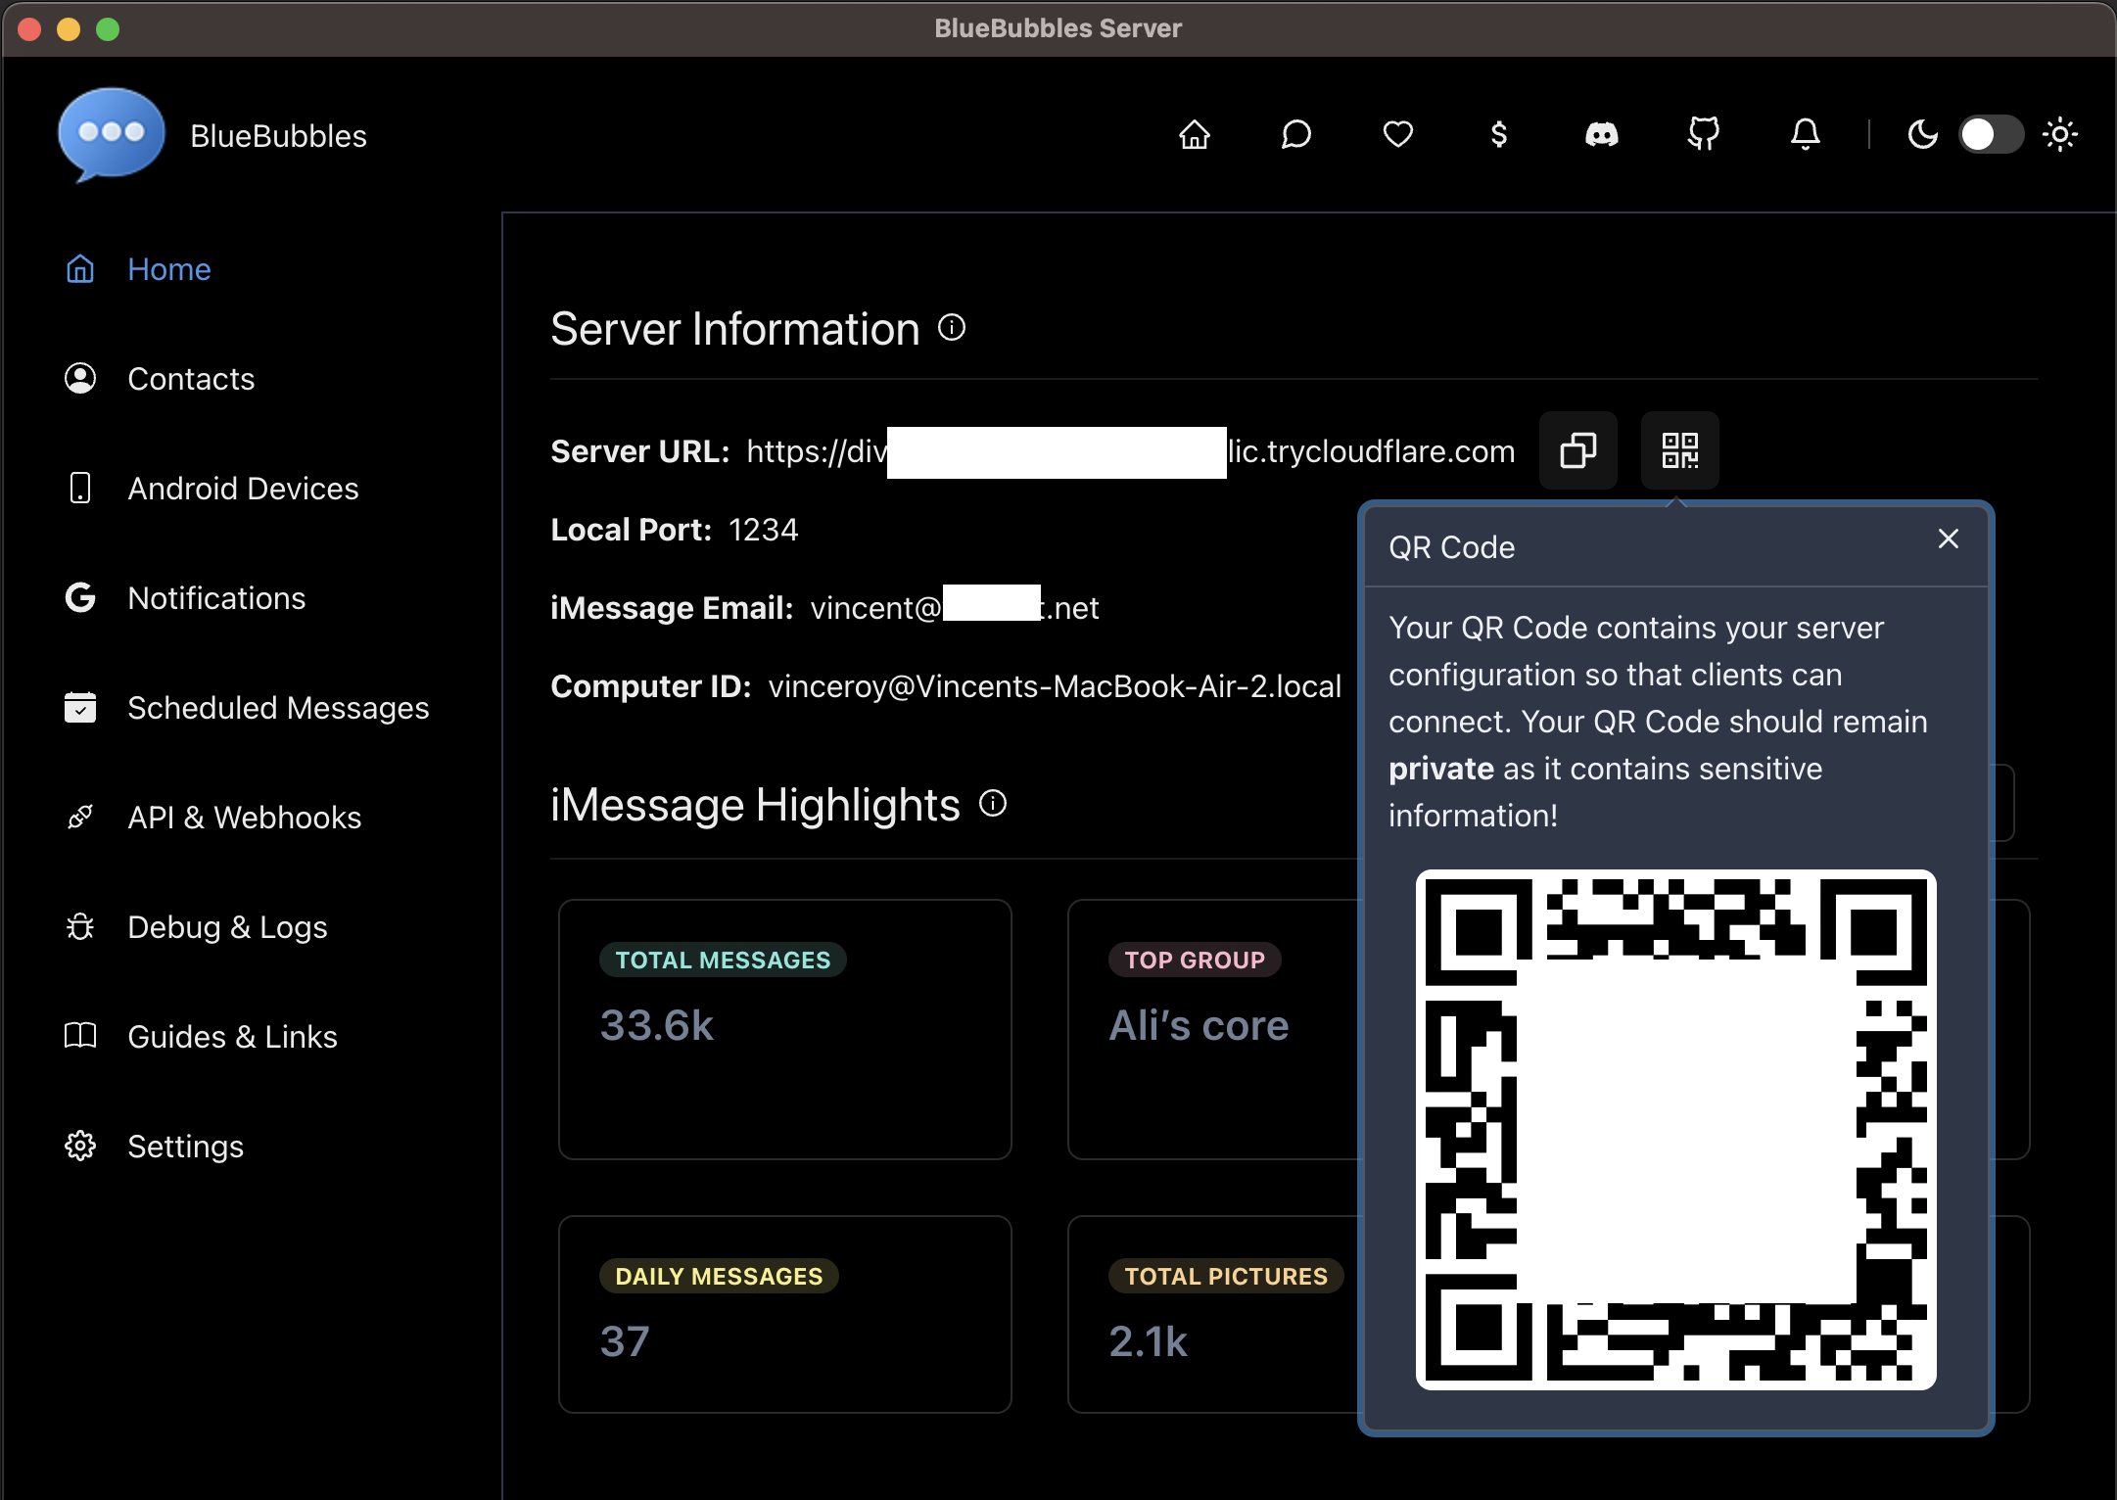Click the Computer ID value

pos(1055,686)
